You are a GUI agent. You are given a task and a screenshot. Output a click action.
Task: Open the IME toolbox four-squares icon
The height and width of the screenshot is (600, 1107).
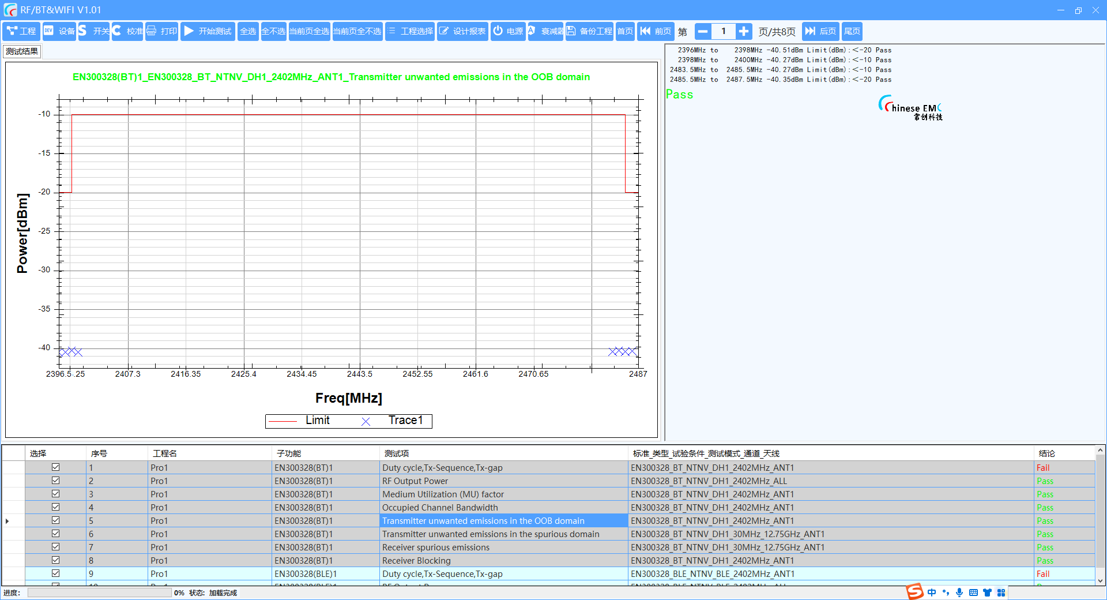click(x=1001, y=592)
